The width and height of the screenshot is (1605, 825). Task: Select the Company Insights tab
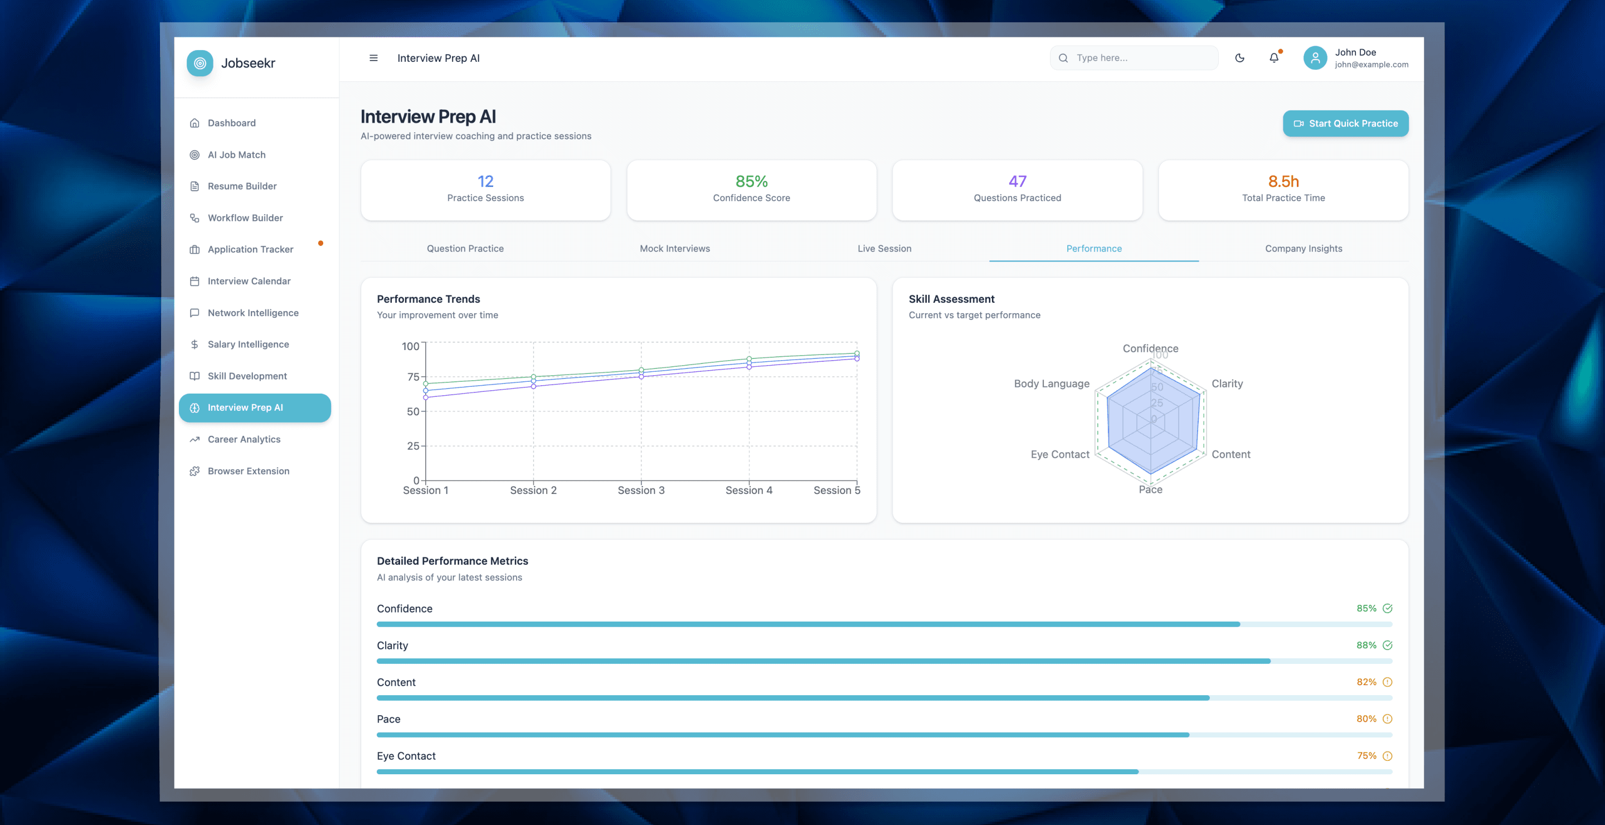click(x=1303, y=248)
